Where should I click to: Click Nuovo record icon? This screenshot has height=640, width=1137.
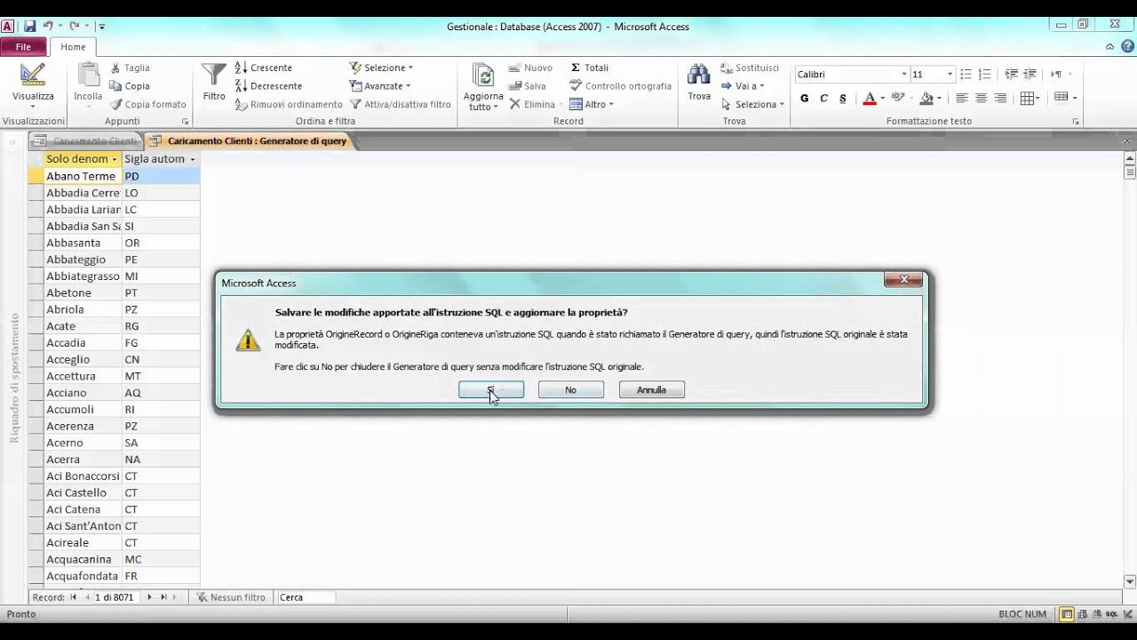[x=514, y=68]
